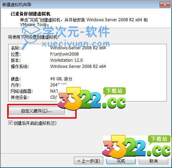Screen dimensions: 172x168
Task: Click the 创建后开启此虚拟机(P) label text
Action: pos(35,123)
